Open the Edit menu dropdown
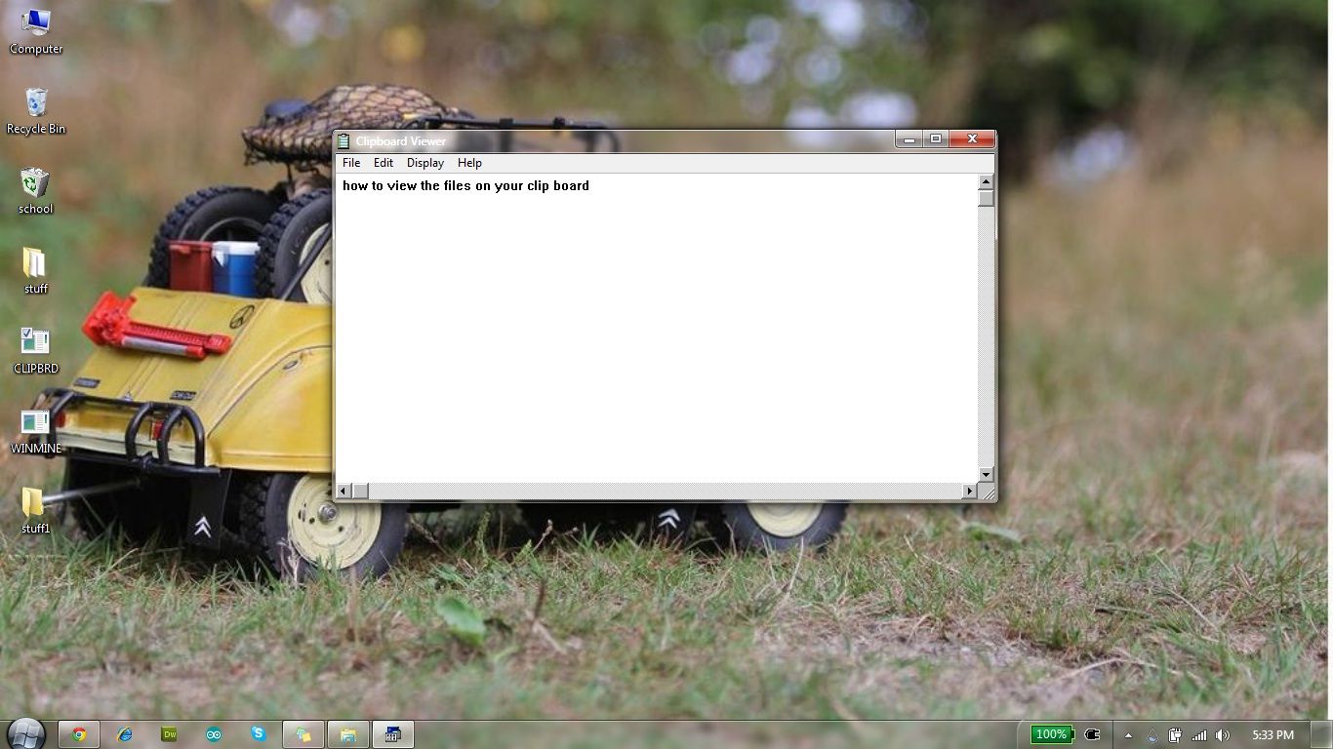The width and height of the screenshot is (1333, 749). click(x=383, y=163)
